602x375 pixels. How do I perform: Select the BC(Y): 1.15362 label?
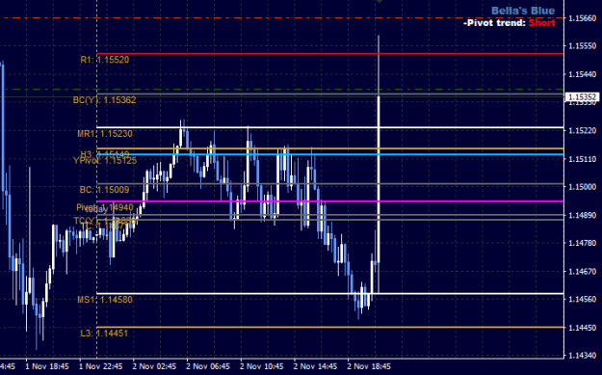click(x=104, y=100)
